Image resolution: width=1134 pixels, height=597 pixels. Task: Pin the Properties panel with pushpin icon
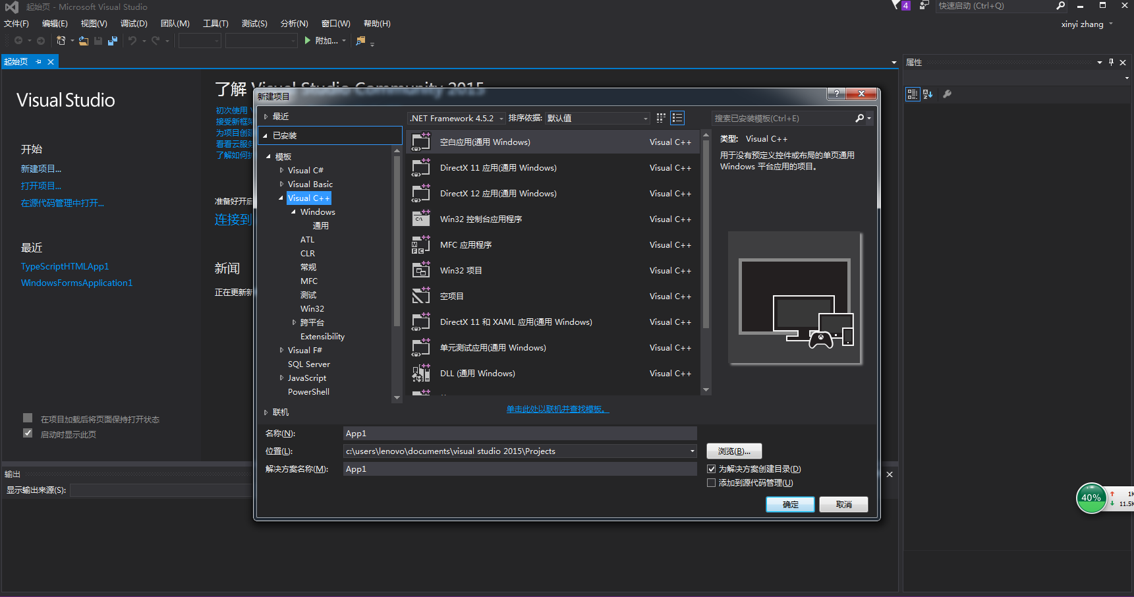tap(1111, 63)
